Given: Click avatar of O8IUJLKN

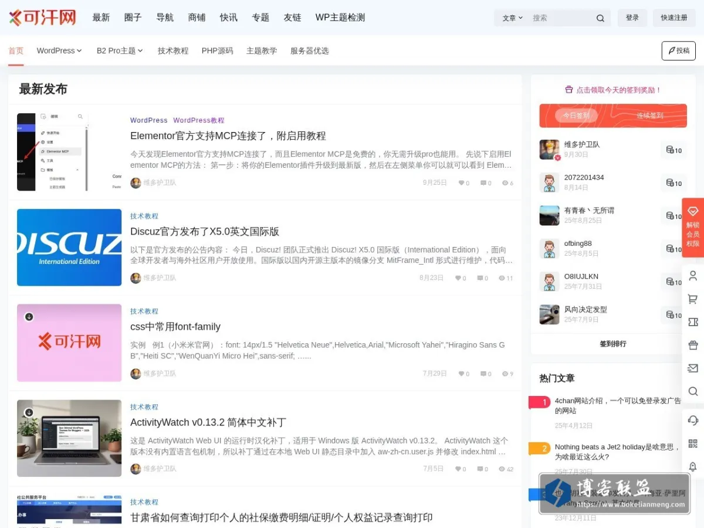Looking at the screenshot, I should (x=549, y=282).
